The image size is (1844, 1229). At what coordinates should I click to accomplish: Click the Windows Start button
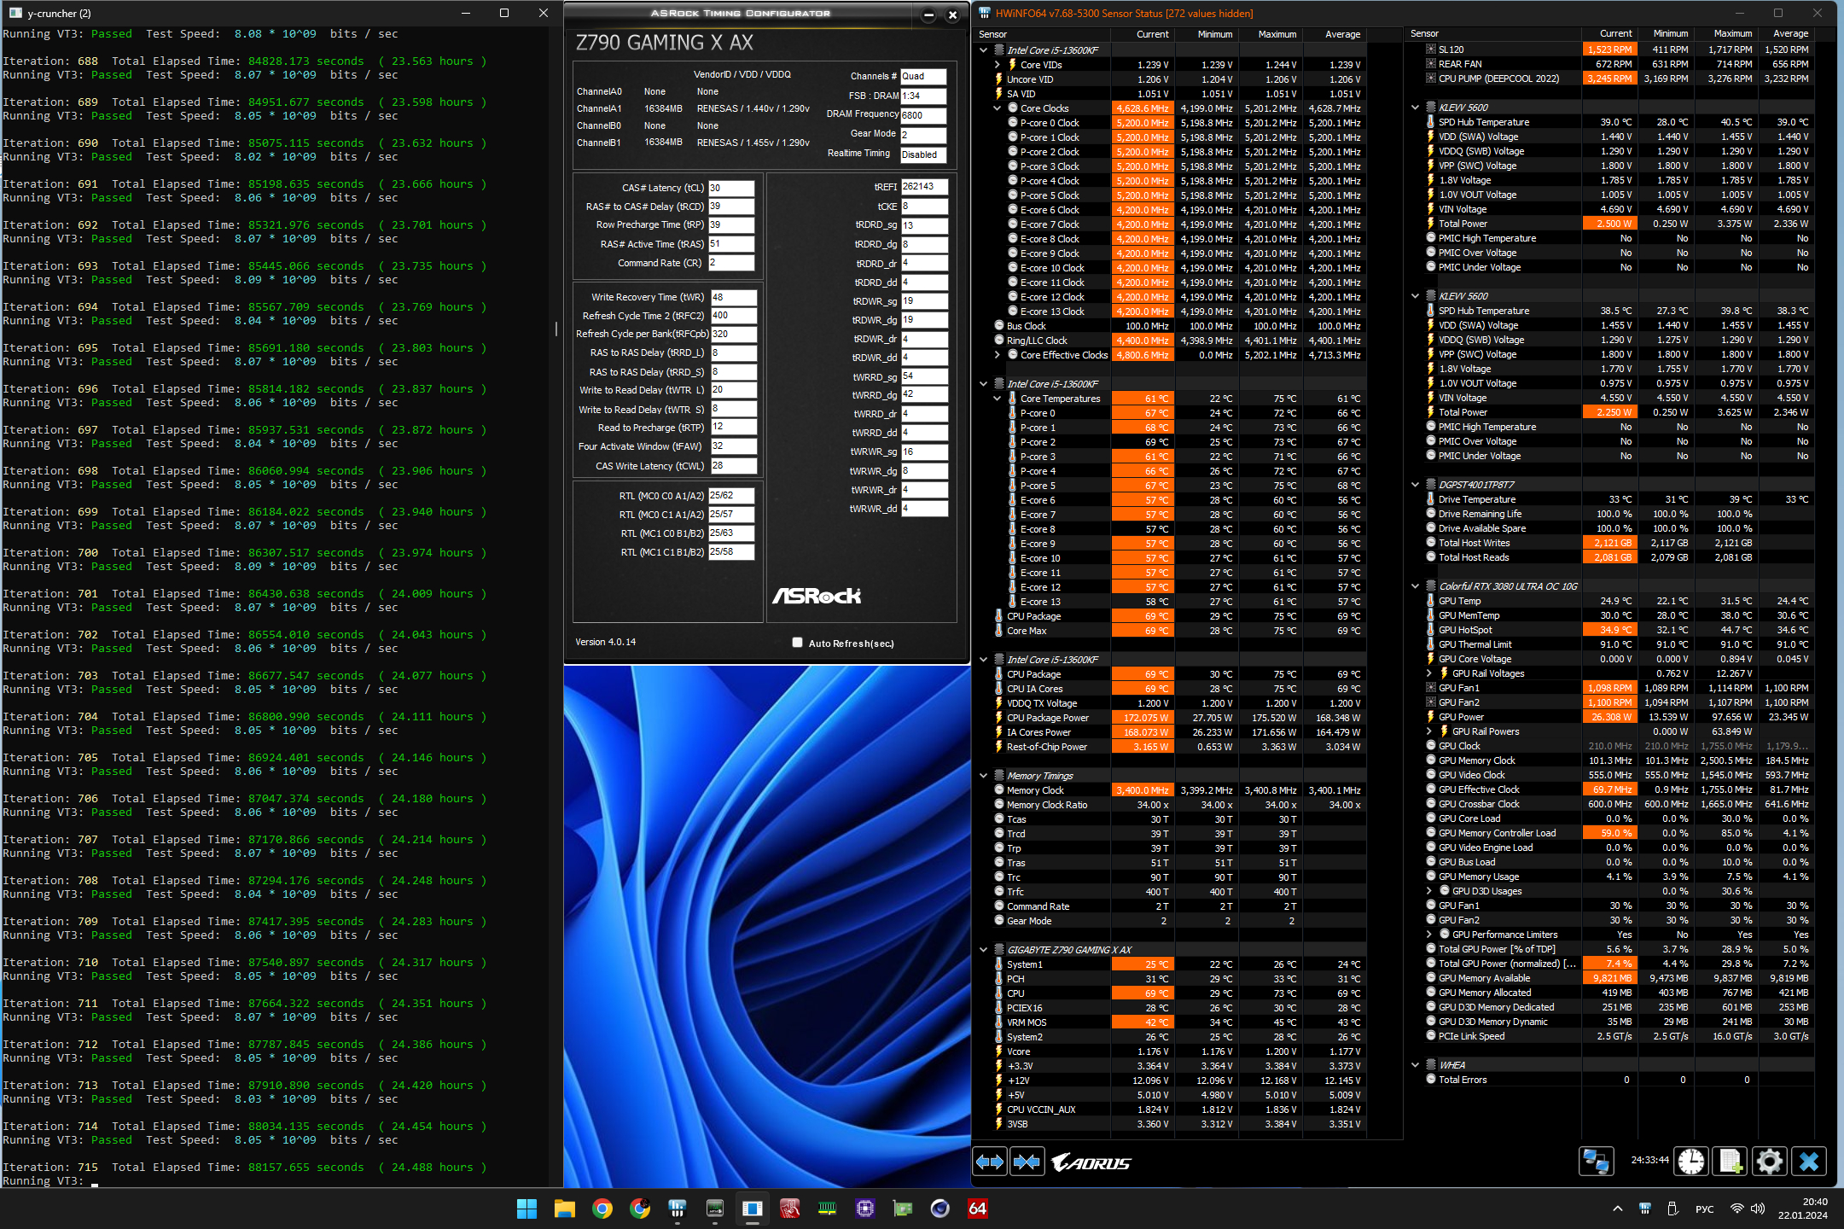[526, 1209]
